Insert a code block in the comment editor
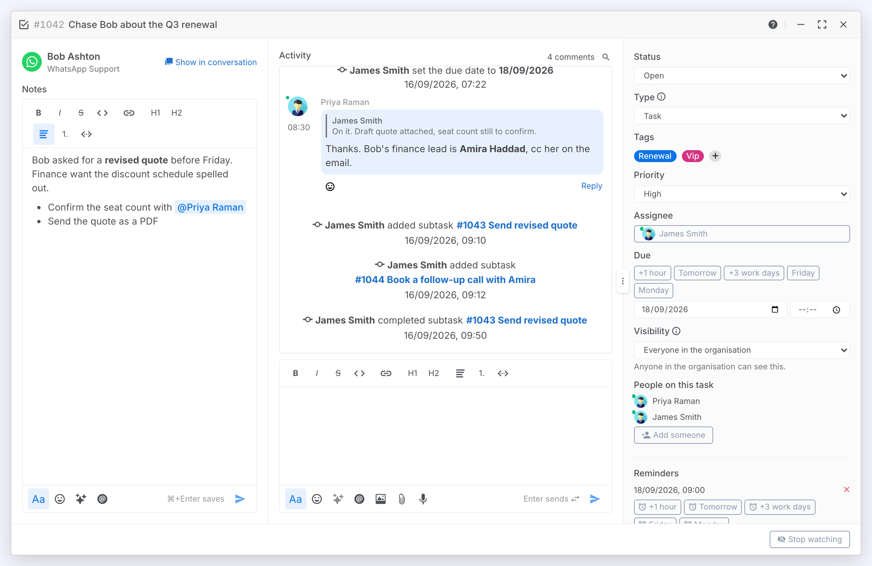Image resolution: width=872 pixels, height=566 pixels. click(503, 373)
